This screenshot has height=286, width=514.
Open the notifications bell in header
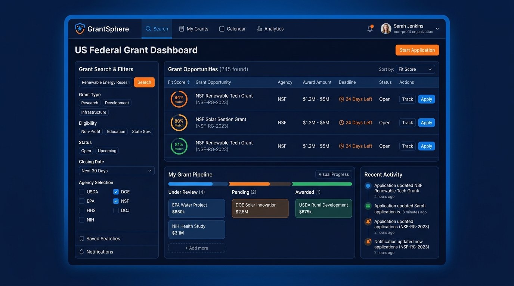coord(370,29)
